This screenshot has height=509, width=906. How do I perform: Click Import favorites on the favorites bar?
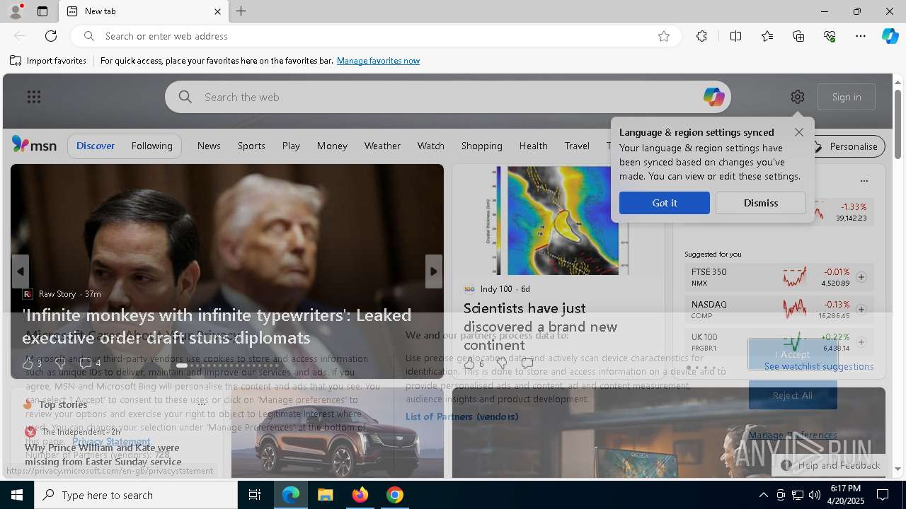(48, 61)
